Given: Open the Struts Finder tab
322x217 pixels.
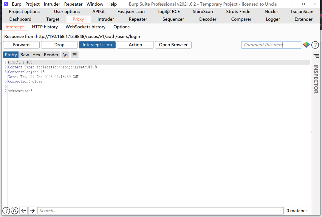Looking at the screenshot, I should 239,12.
